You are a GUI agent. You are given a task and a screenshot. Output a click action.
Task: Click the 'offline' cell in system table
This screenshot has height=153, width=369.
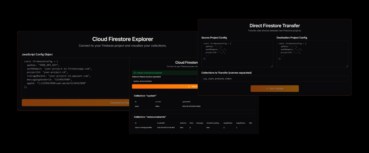[157, 106]
